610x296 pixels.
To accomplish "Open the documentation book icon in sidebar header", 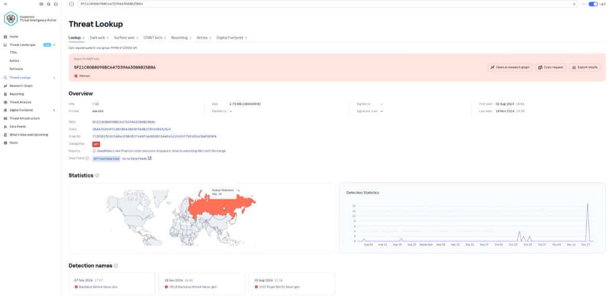I will click(x=41, y=4).
